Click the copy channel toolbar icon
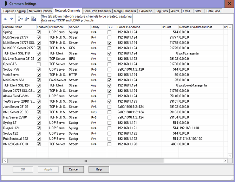This screenshot has height=182, width=235. (34, 19)
